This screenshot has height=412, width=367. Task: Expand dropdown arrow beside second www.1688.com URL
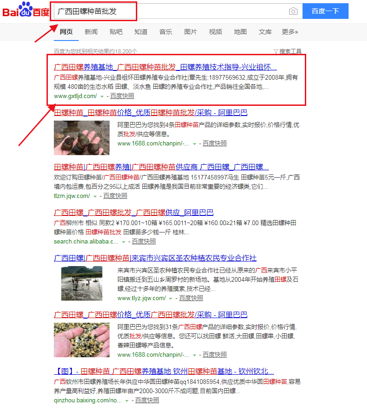pos(194,355)
